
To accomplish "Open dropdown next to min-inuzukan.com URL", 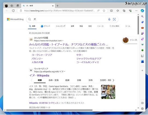I will click(63, 41).
